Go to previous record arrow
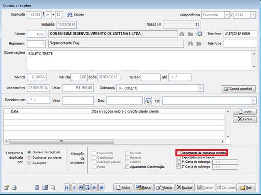Screen dimensions: 261x195 [74, 187]
